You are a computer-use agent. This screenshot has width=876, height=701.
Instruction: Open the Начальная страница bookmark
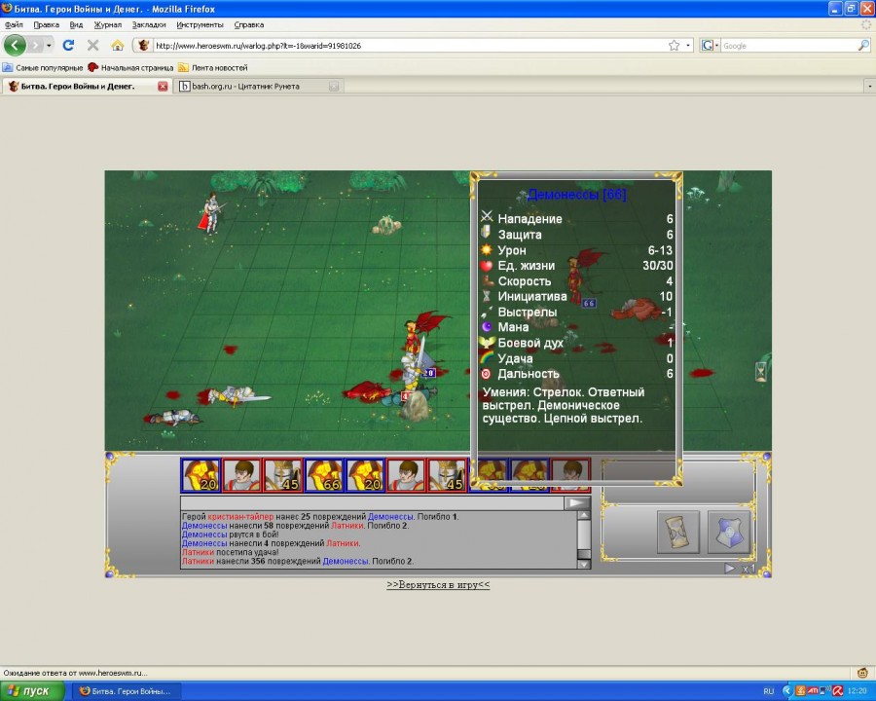pyautogui.click(x=130, y=67)
